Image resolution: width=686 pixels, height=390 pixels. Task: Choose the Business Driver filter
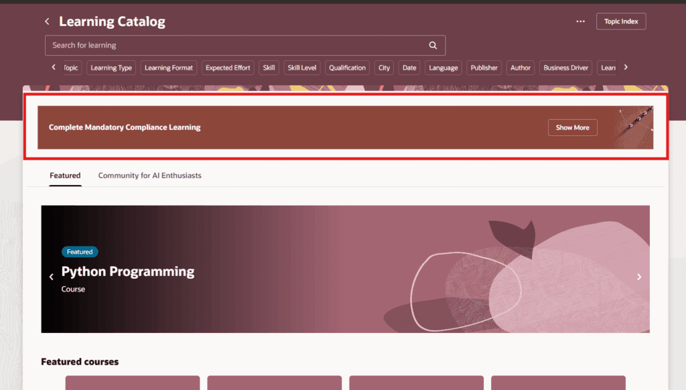(x=565, y=68)
